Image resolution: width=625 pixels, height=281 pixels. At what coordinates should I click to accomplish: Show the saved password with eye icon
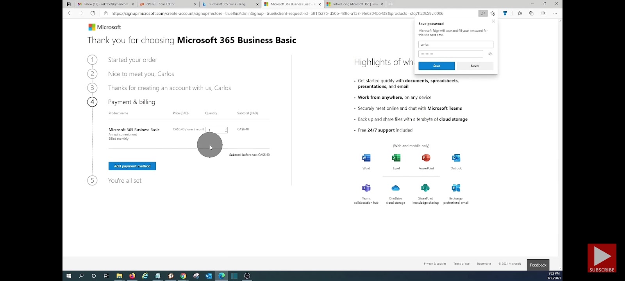pos(490,54)
